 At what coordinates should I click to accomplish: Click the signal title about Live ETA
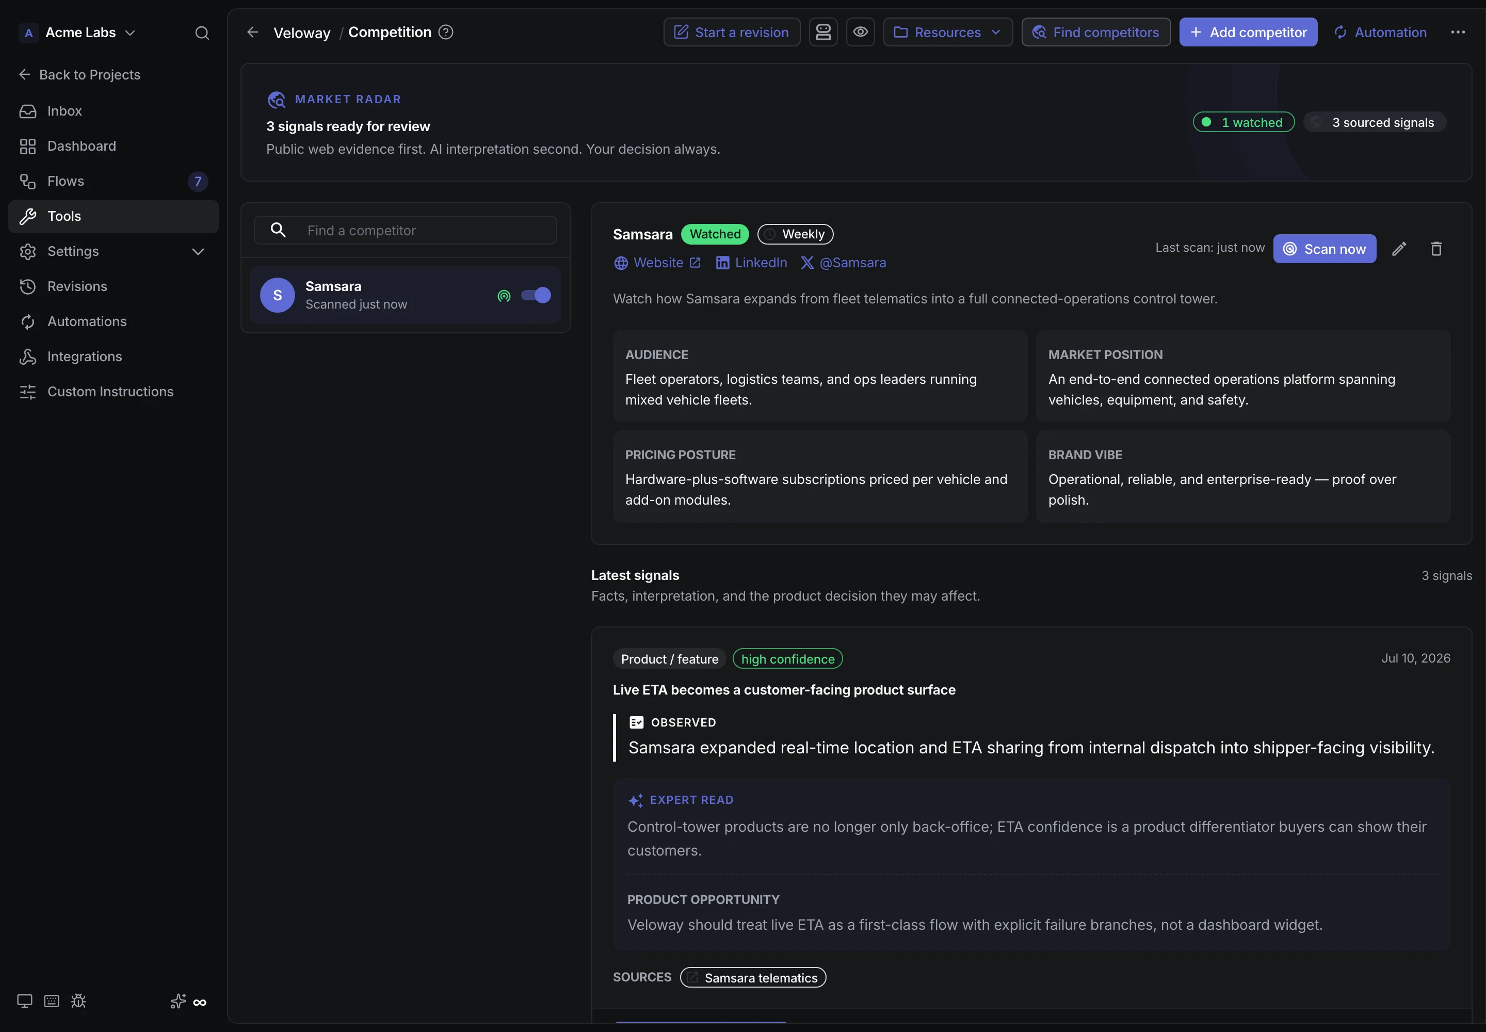(784, 690)
